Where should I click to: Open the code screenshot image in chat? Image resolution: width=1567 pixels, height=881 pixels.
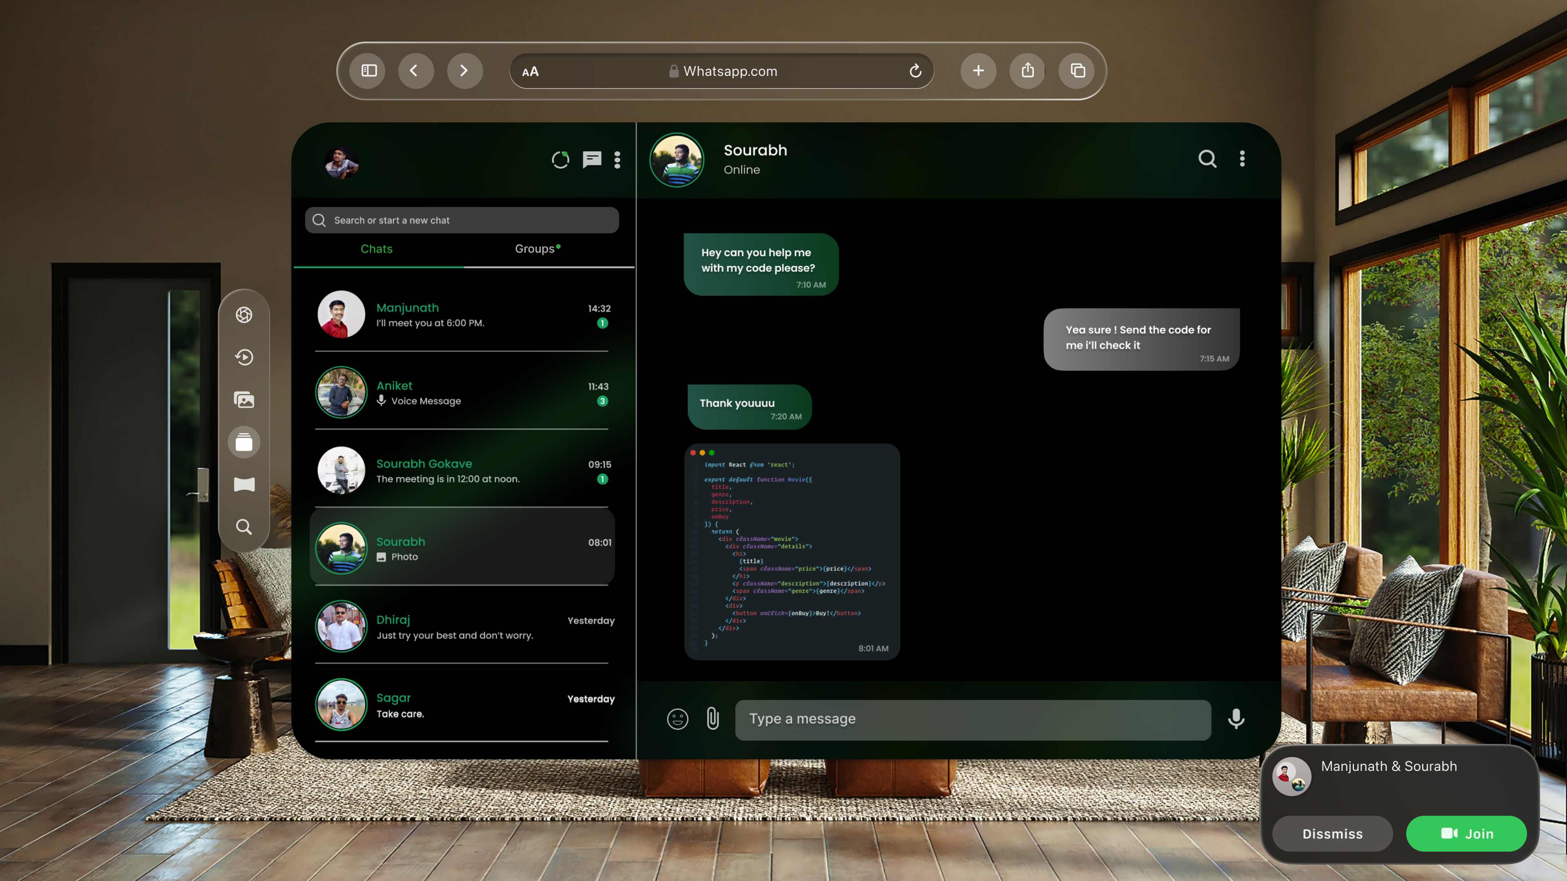(791, 551)
